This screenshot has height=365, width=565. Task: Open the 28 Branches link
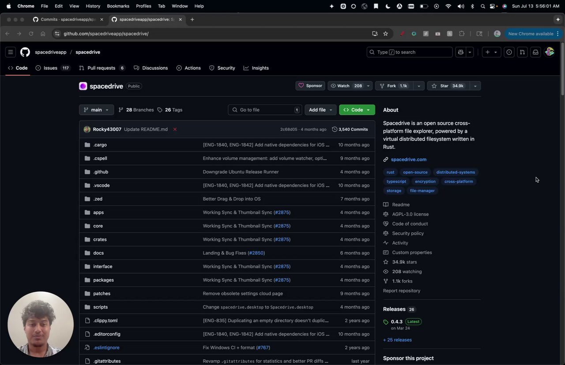click(x=136, y=110)
